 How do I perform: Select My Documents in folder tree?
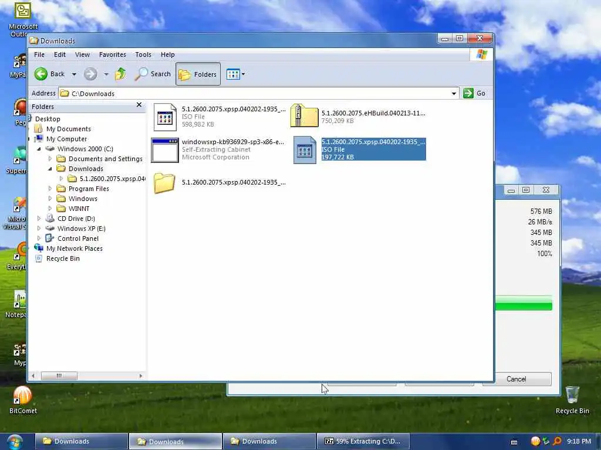(x=68, y=129)
